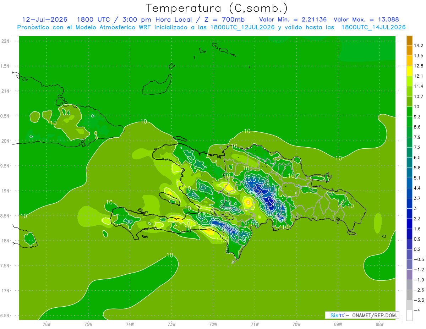Click the "9.3" color bar label
Screen dimensions: 426x329
click(417, 117)
